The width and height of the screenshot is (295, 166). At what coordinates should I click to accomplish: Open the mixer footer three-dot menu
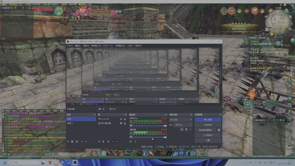[135, 142]
